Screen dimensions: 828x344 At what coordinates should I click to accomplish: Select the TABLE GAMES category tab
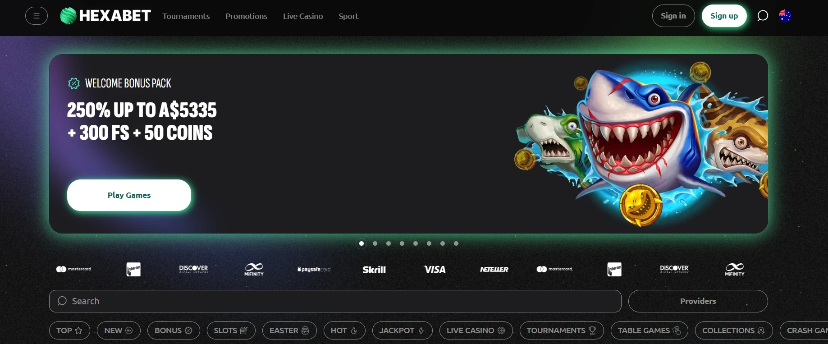[x=650, y=330]
